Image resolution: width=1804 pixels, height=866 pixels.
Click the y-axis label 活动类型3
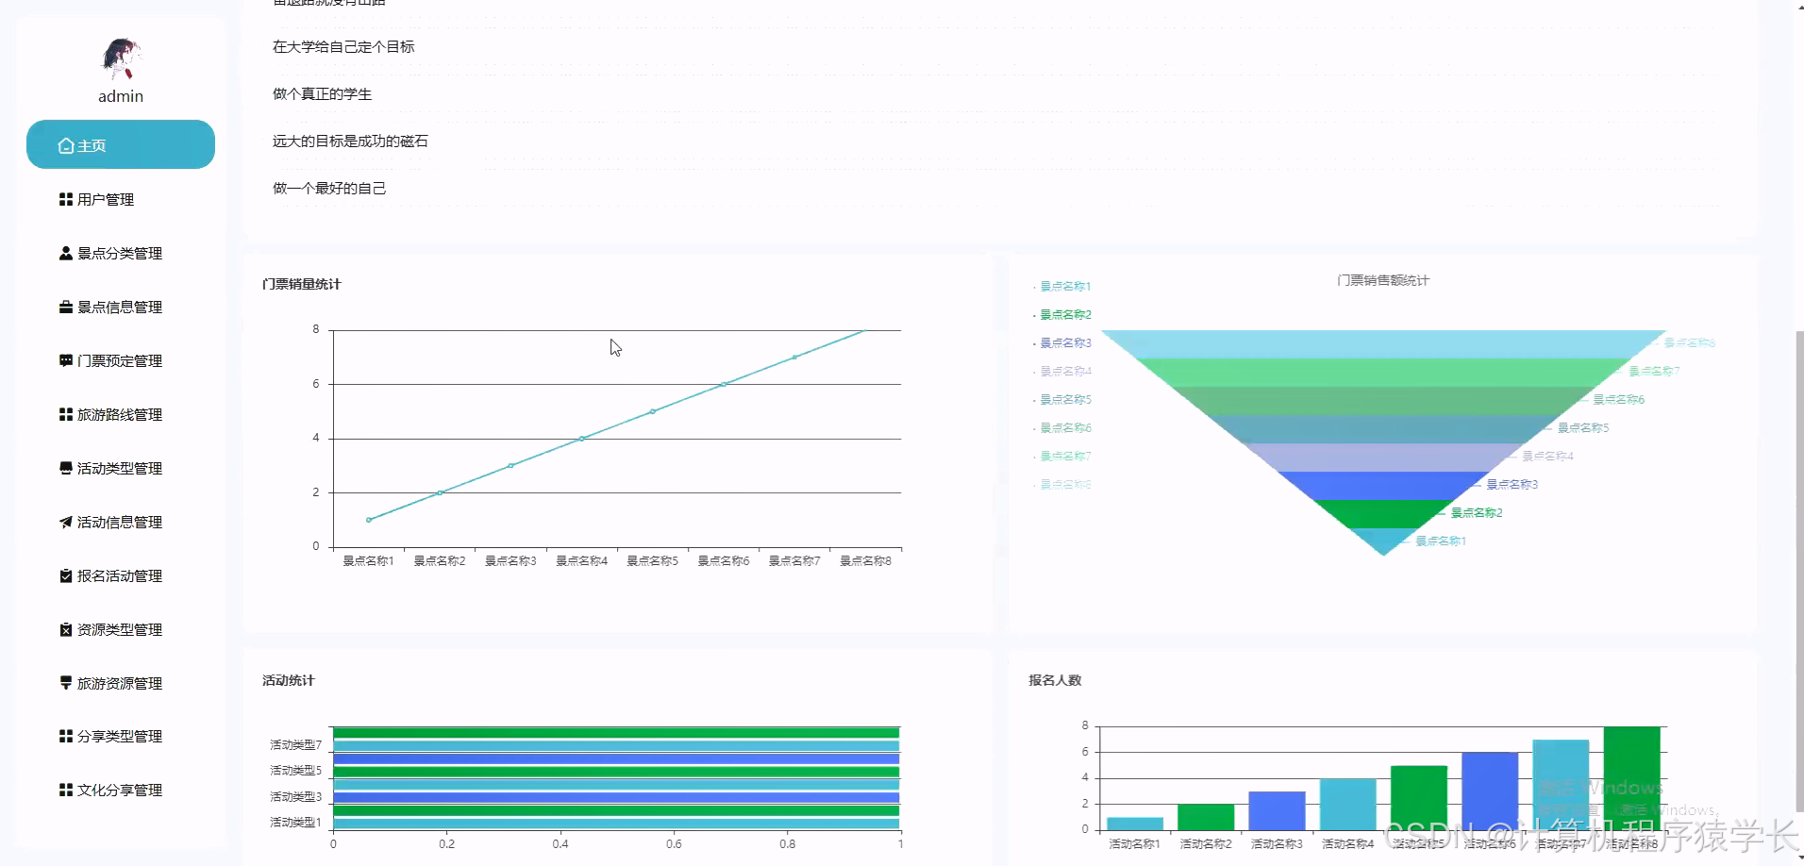(296, 797)
